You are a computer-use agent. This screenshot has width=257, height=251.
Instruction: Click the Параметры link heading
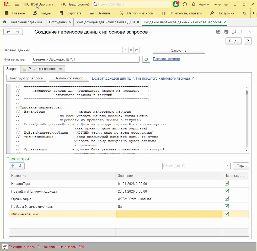coord(18,159)
